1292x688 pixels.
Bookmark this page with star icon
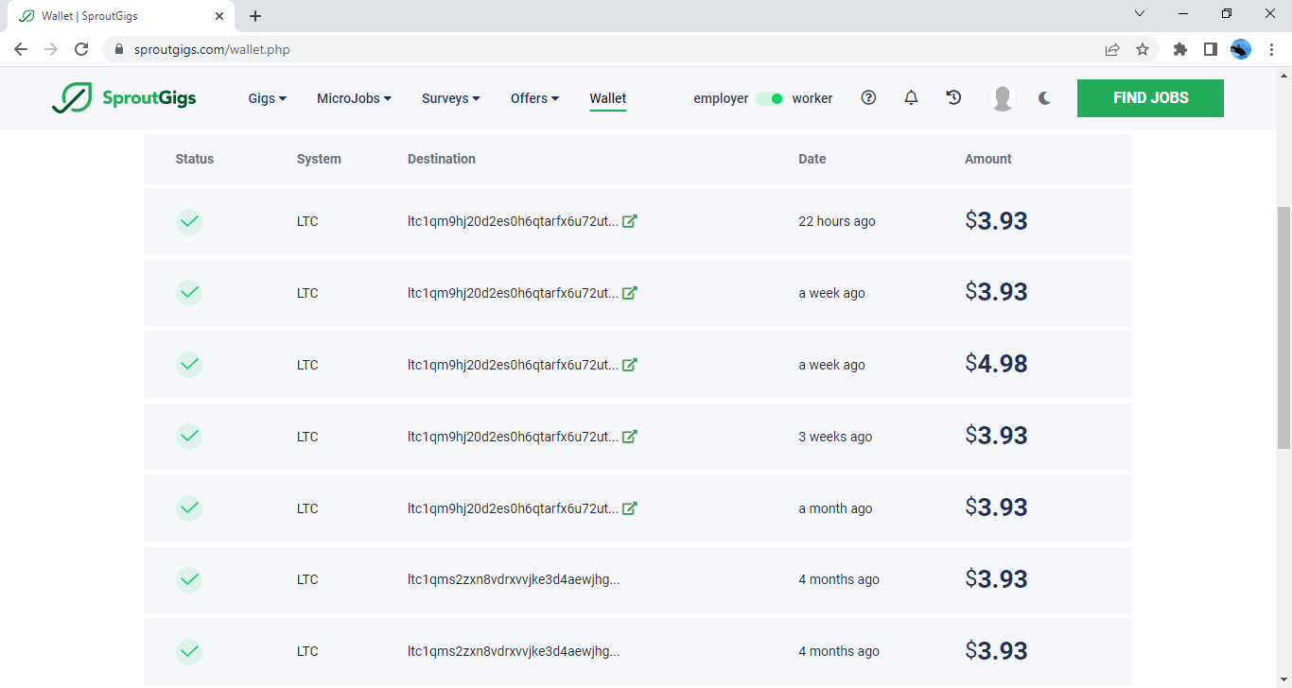tap(1143, 49)
